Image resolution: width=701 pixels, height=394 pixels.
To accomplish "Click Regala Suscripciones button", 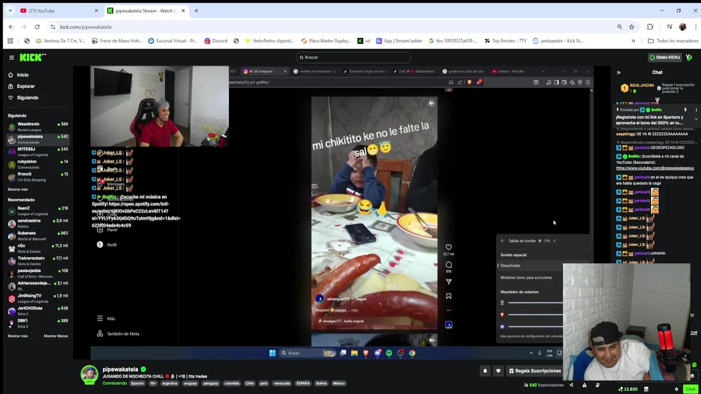I will pyautogui.click(x=535, y=371).
